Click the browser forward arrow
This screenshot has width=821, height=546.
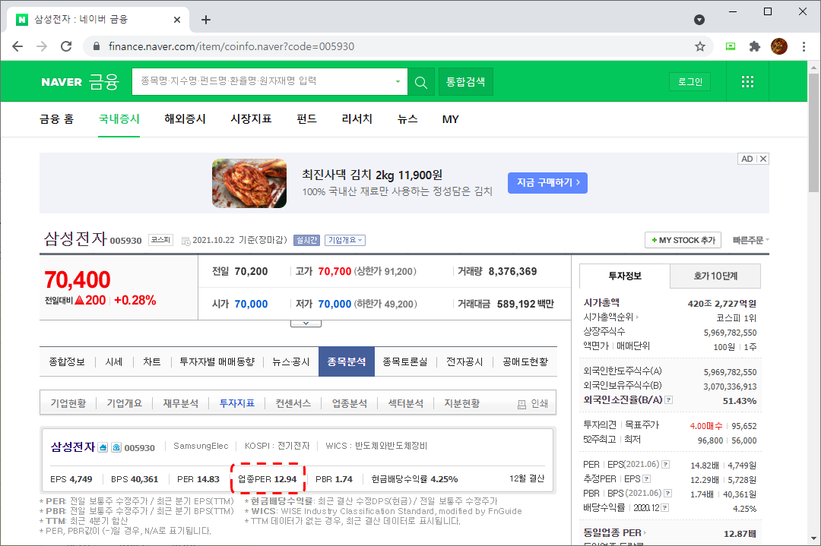click(42, 46)
